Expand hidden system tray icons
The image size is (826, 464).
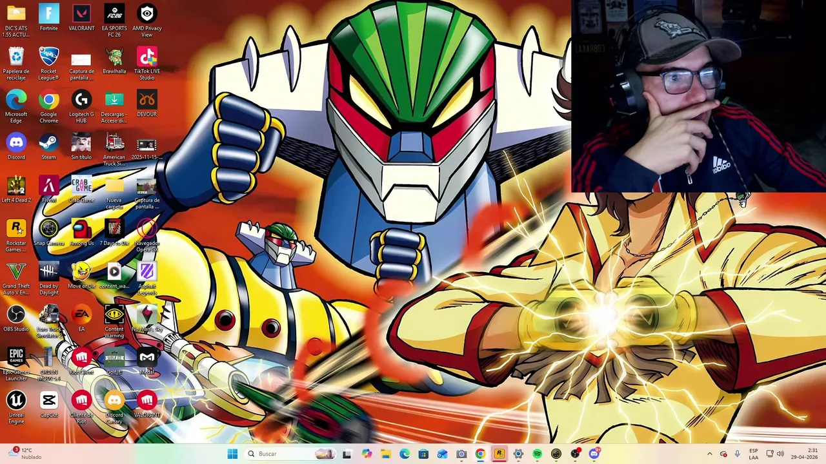(x=709, y=454)
